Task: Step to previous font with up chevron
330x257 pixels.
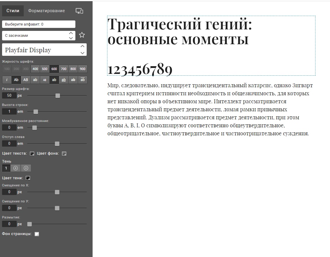Action: click(x=82, y=46)
